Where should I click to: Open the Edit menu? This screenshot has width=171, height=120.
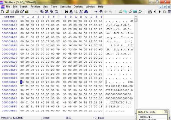coord(15,7)
